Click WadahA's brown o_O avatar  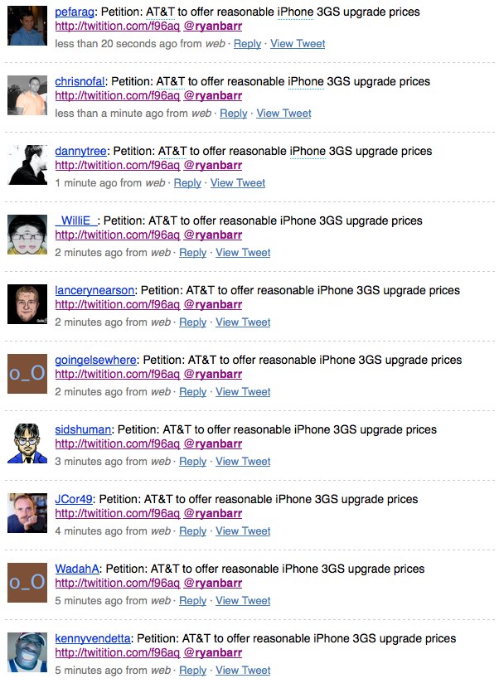[27, 583]
